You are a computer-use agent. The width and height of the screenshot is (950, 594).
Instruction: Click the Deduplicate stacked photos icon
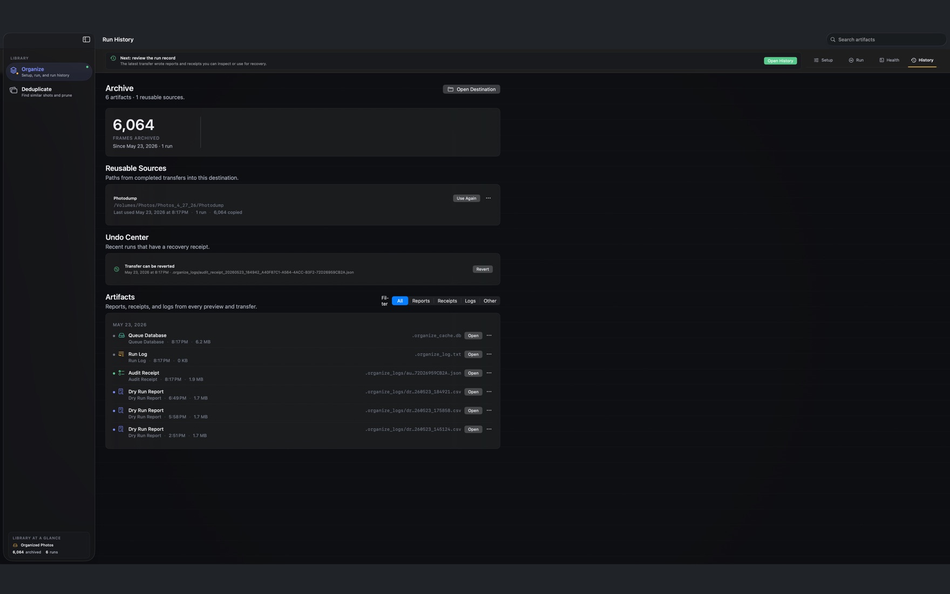[x=13, y=91]
